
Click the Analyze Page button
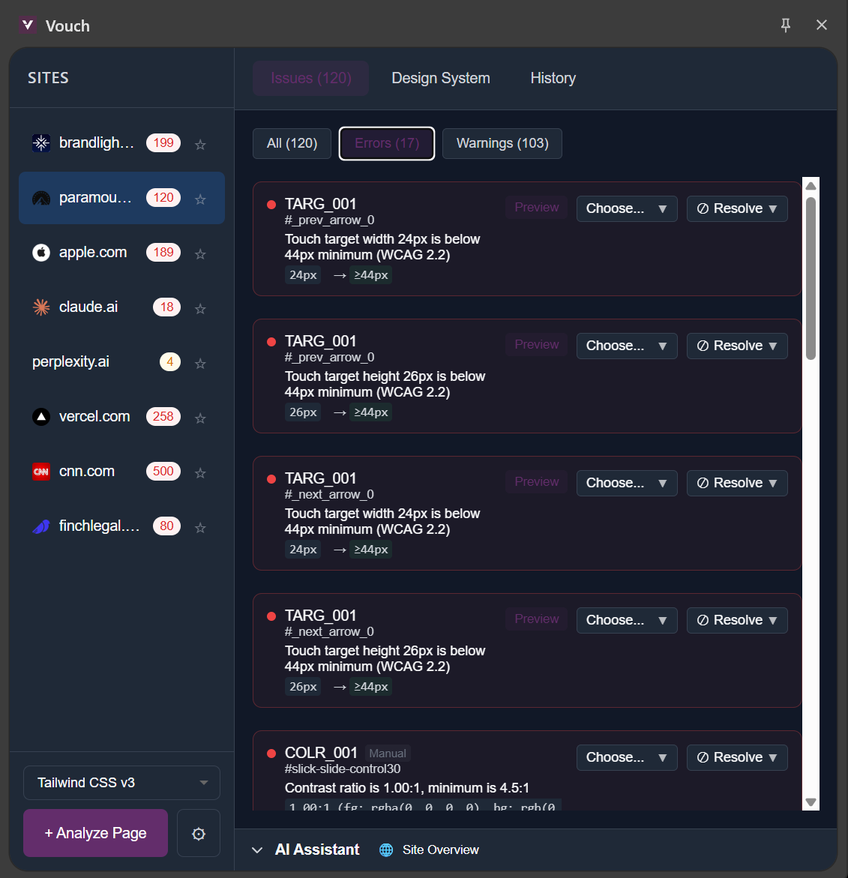(95, 833)
